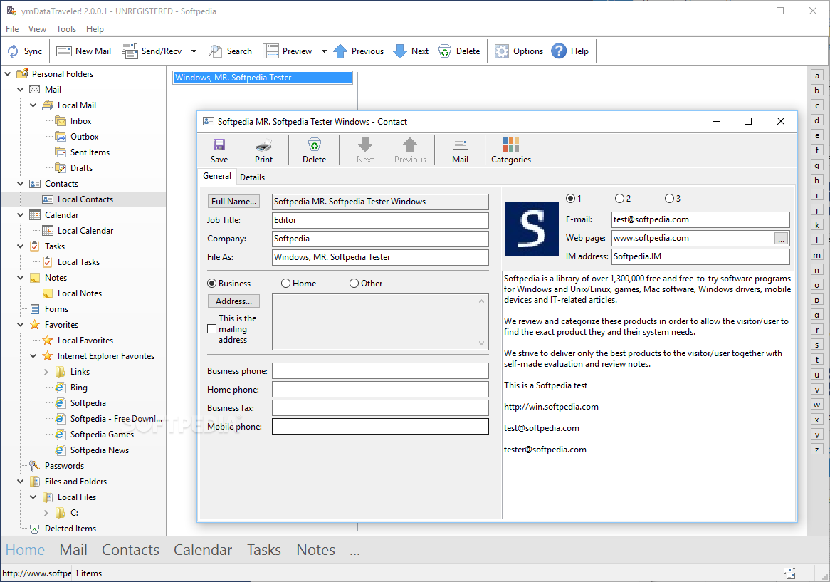Screen dimensions: 830x582
Task: Click the Business phone input field
Action: pos(380,371)
